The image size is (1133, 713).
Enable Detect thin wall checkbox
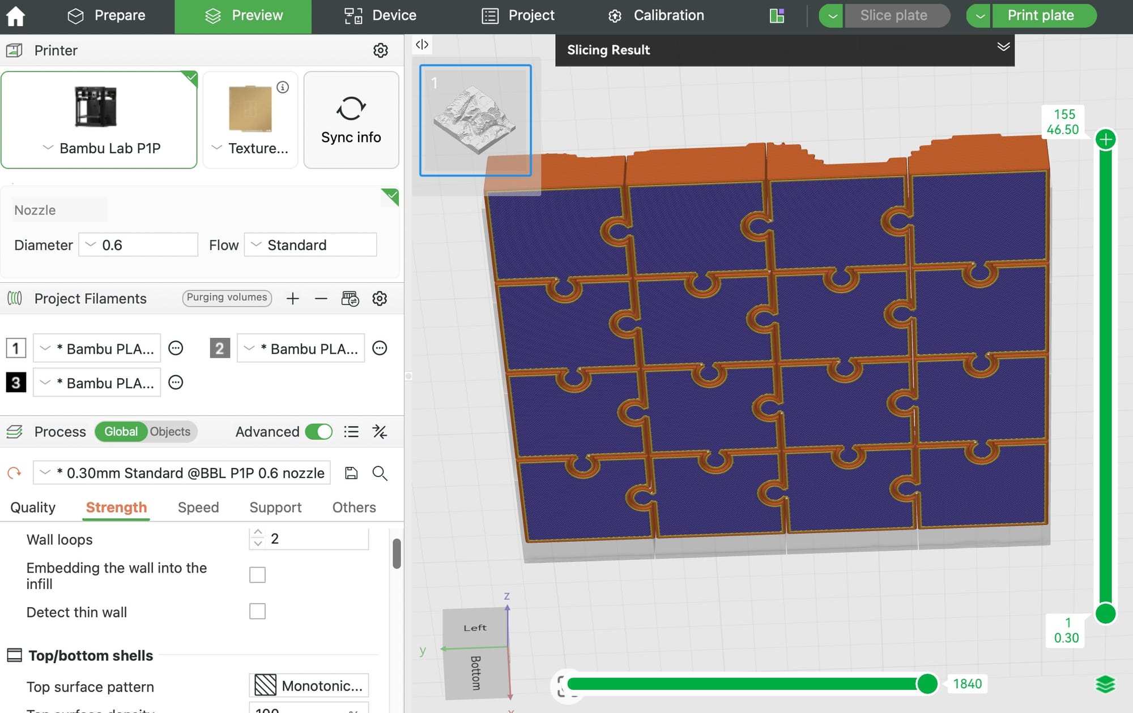(257, 611)
